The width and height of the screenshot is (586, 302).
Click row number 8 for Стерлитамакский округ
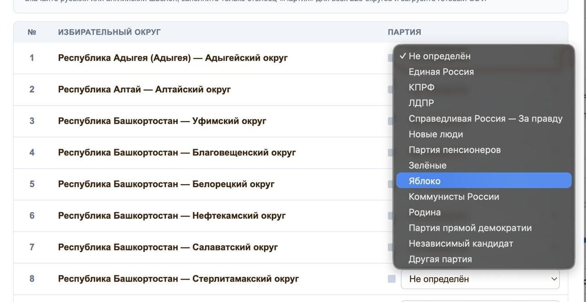point(32,279)
